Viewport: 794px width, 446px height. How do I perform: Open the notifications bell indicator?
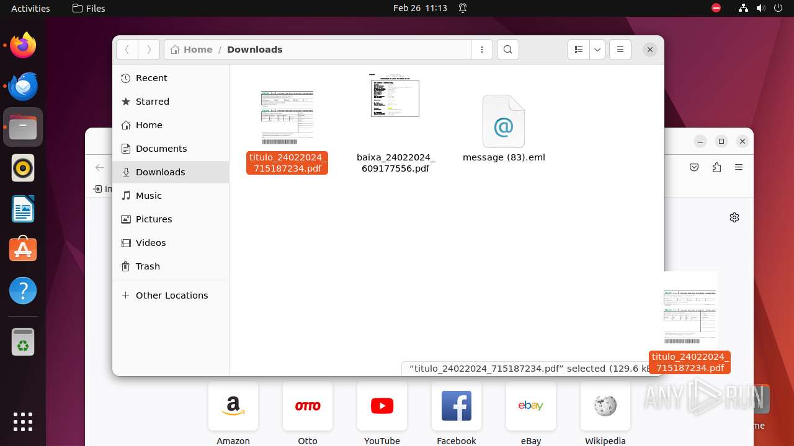[x=463, y=8]
